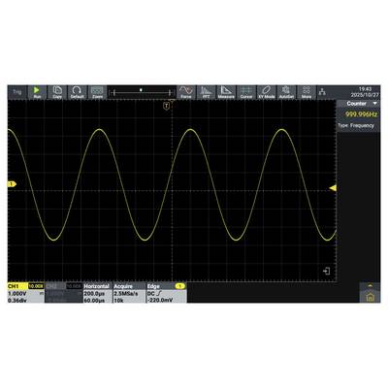
Task: Expand the bottom-right up arrow panel
Action: pyautogui.click(x=370, y=285)
